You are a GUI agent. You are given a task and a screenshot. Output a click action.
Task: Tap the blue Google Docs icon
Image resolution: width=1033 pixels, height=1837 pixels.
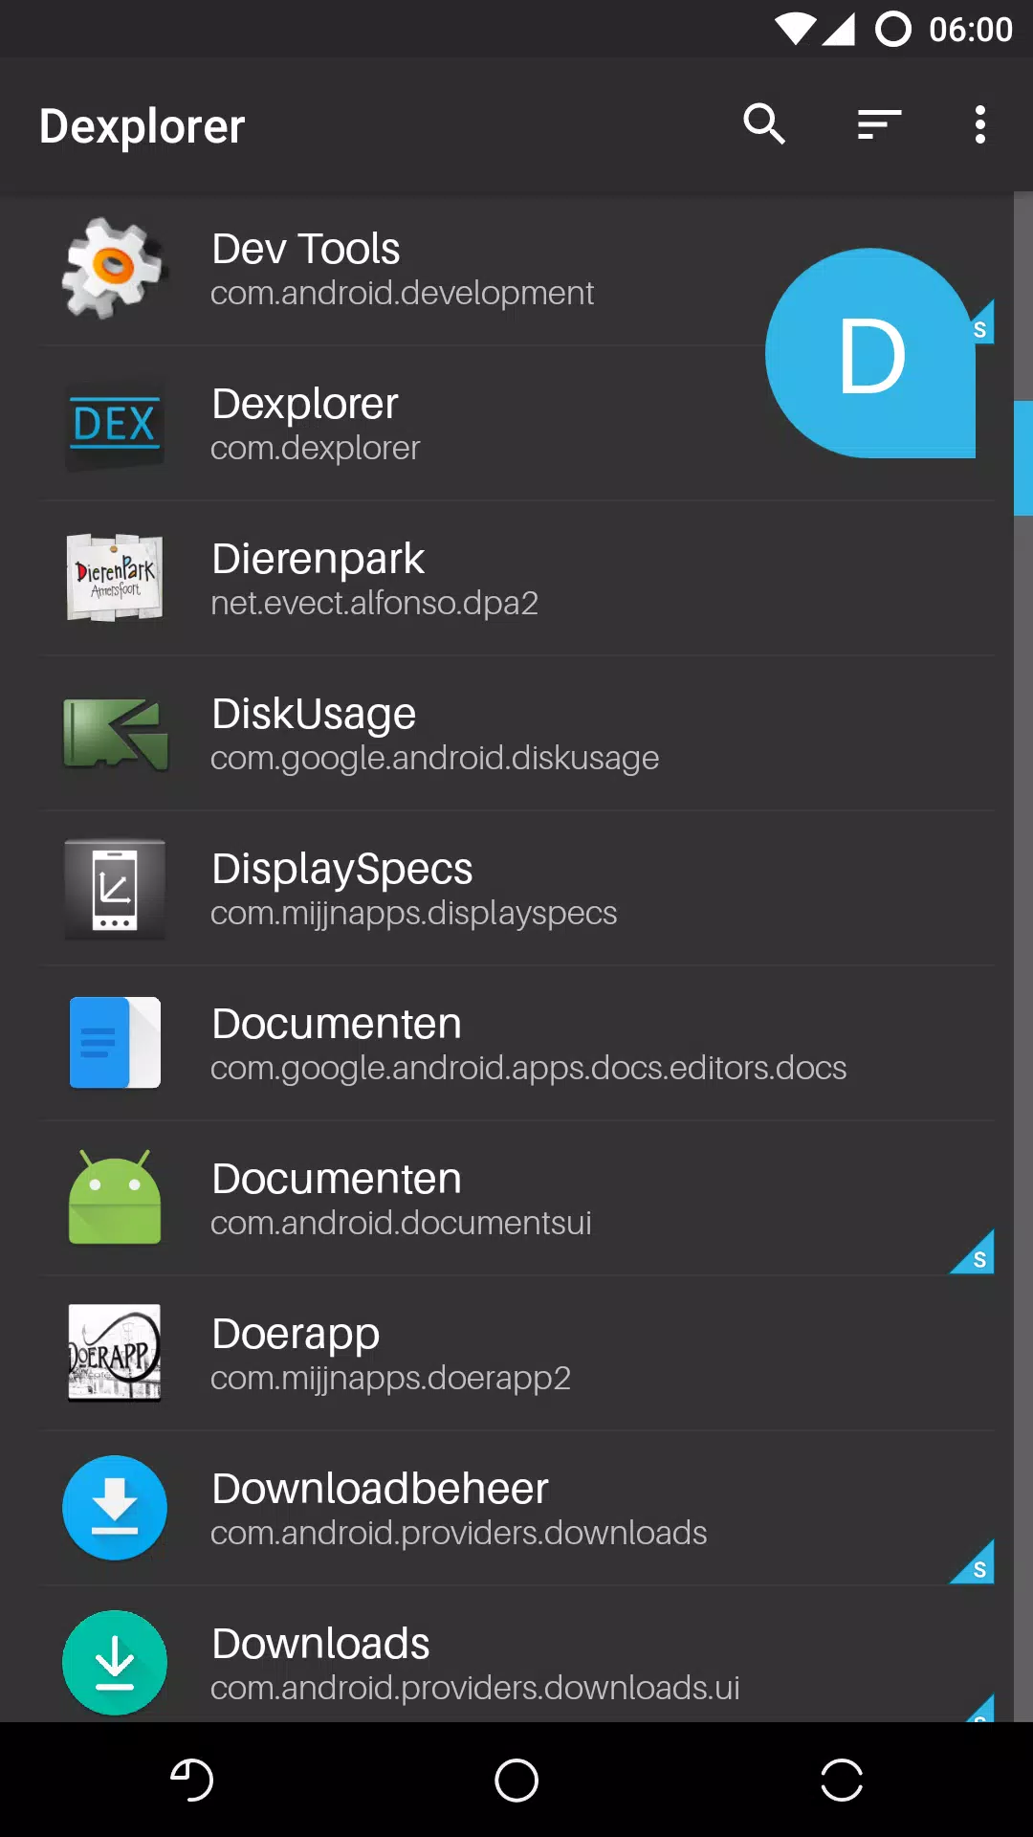pyautogui.click(x=115, y=1043)
